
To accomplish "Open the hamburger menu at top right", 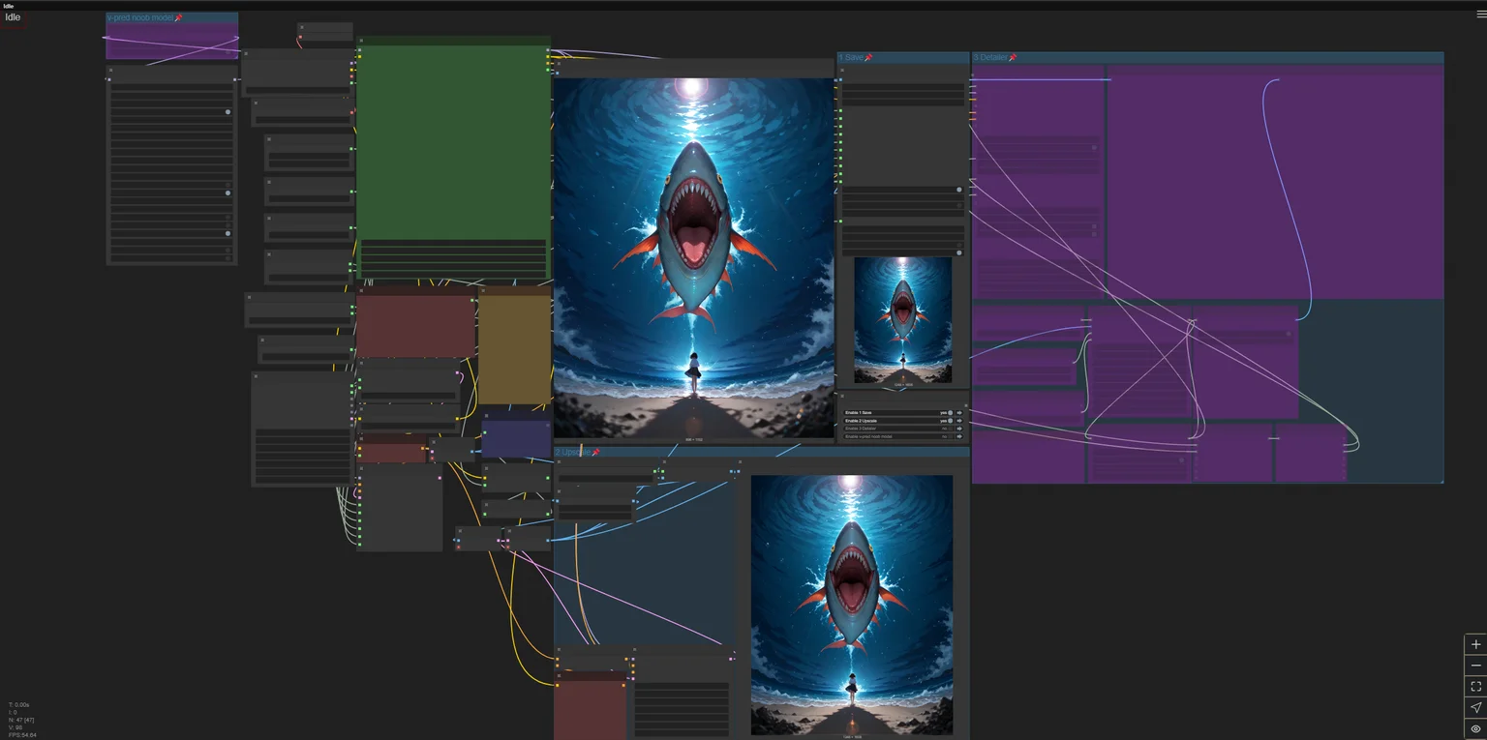I will [1480, 15].
